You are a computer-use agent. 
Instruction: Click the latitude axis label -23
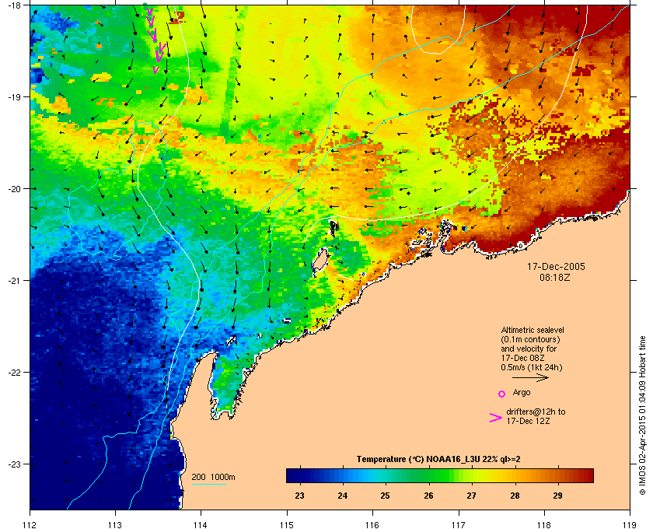click(x=14, y=464)
